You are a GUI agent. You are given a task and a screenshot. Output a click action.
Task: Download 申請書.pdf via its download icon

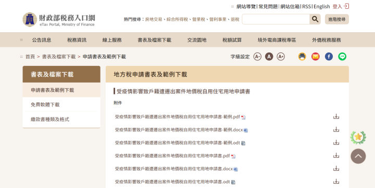[x=336, y=155]
